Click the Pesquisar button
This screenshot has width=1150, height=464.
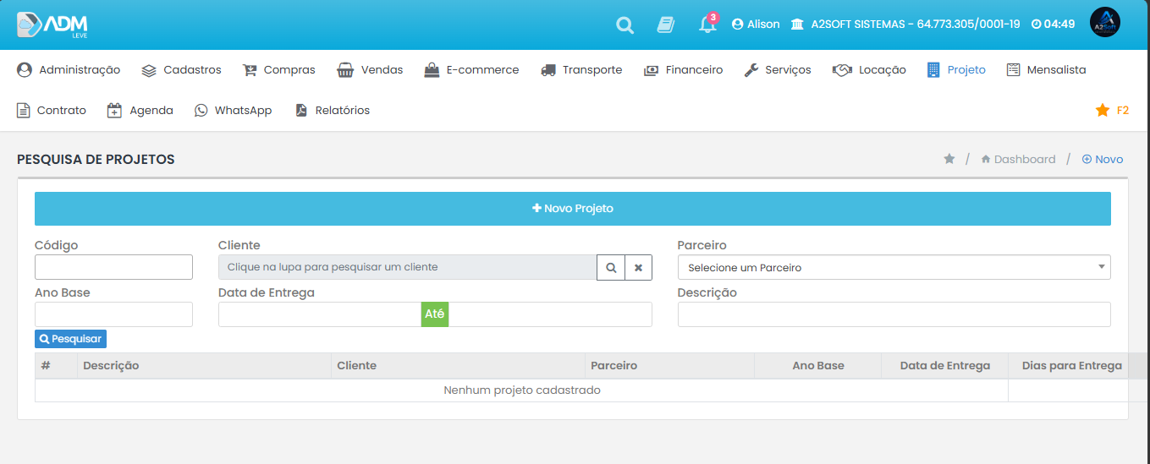70,339
